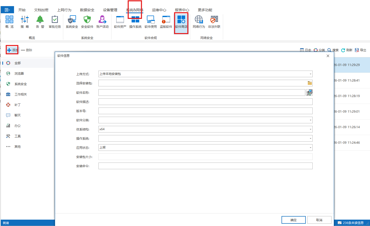
Task: Click the 告警 bell icon
Action: (x=40, y=22)
